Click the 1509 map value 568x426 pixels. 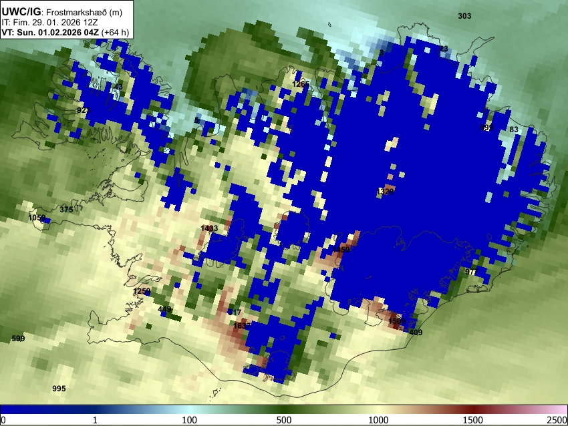[397, 321]
